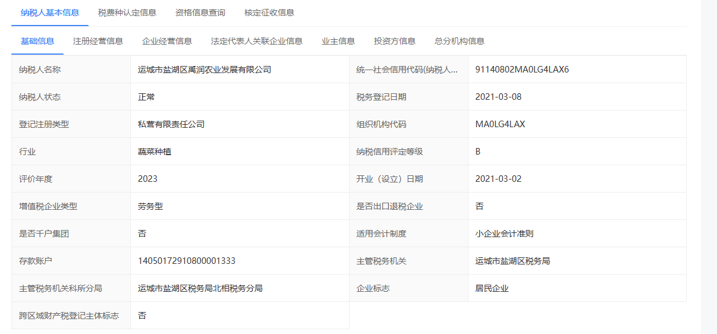Click the tax registration date 2021-03-08
The image size is (717, 334).
(x=498, y=97)
